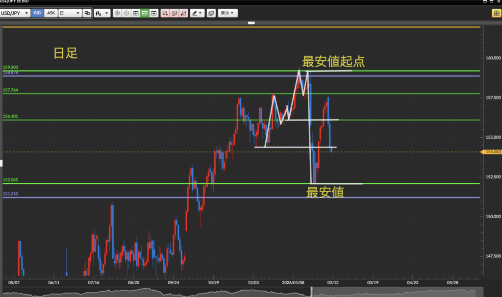Click the 154.083 current price label

pos(492,152)
